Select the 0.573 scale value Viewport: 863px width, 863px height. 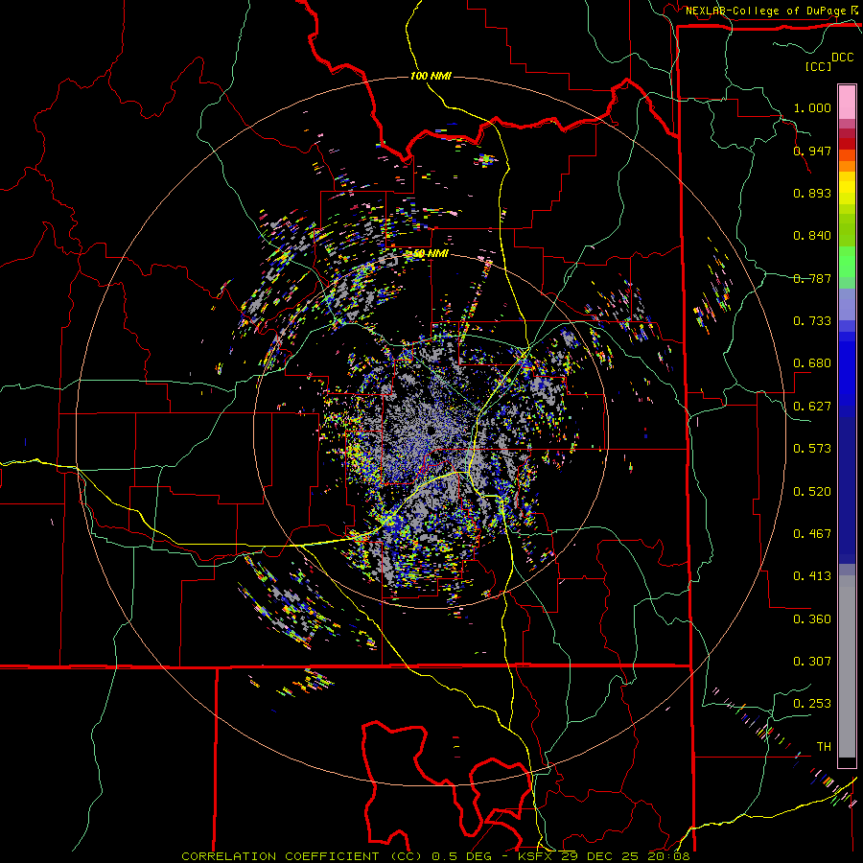812,449
